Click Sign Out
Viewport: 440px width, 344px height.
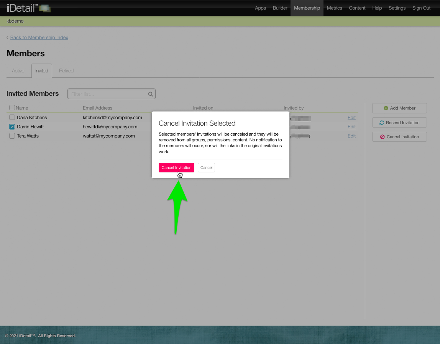pos(421,8)
